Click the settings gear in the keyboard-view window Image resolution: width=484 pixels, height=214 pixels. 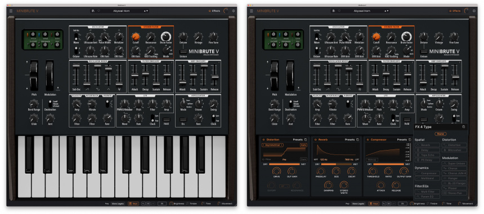(234, 11)
